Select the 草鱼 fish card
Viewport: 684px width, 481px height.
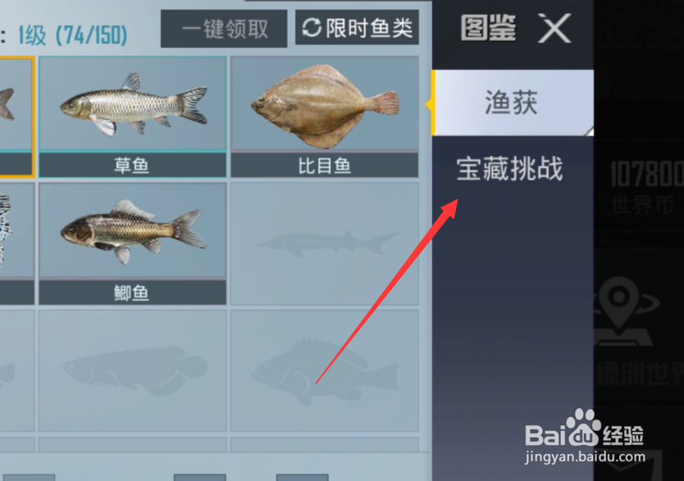133,117
